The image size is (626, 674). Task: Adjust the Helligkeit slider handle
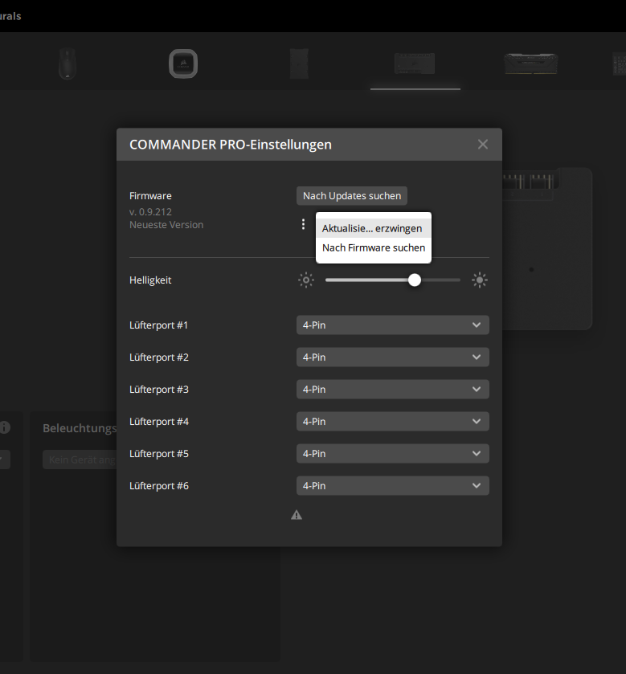415,280
